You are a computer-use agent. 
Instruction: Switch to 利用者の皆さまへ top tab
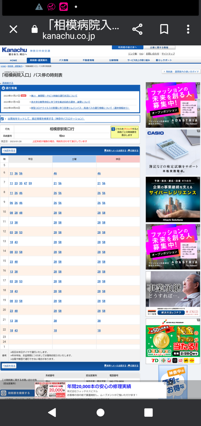127,47
